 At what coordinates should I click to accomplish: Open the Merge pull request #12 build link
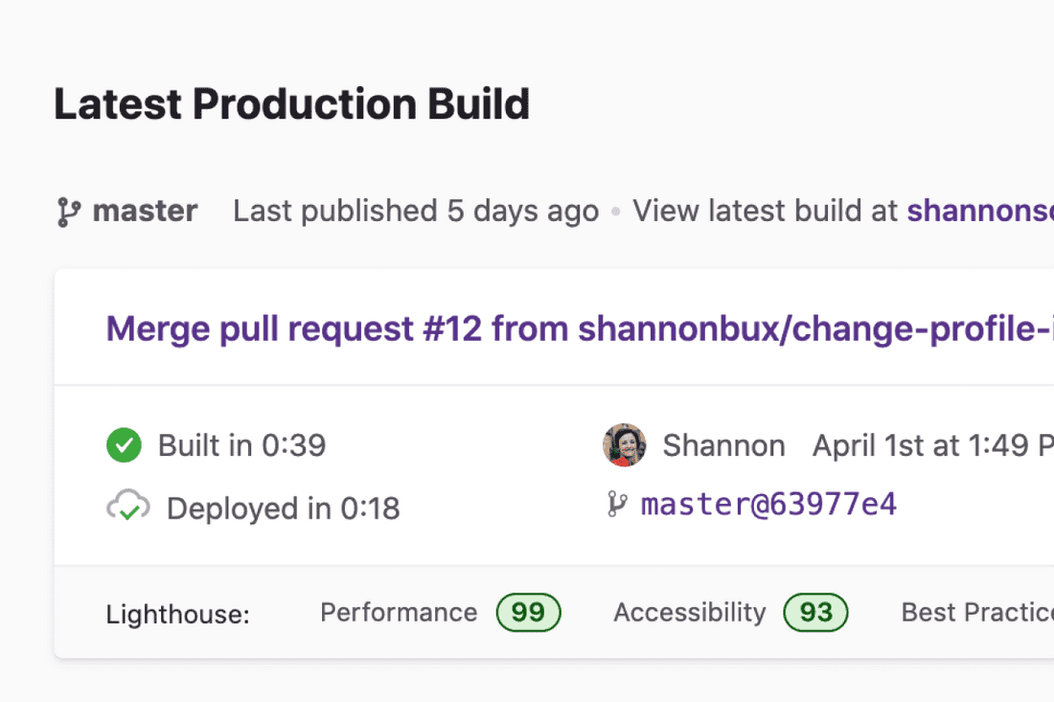tap(580, 328)
